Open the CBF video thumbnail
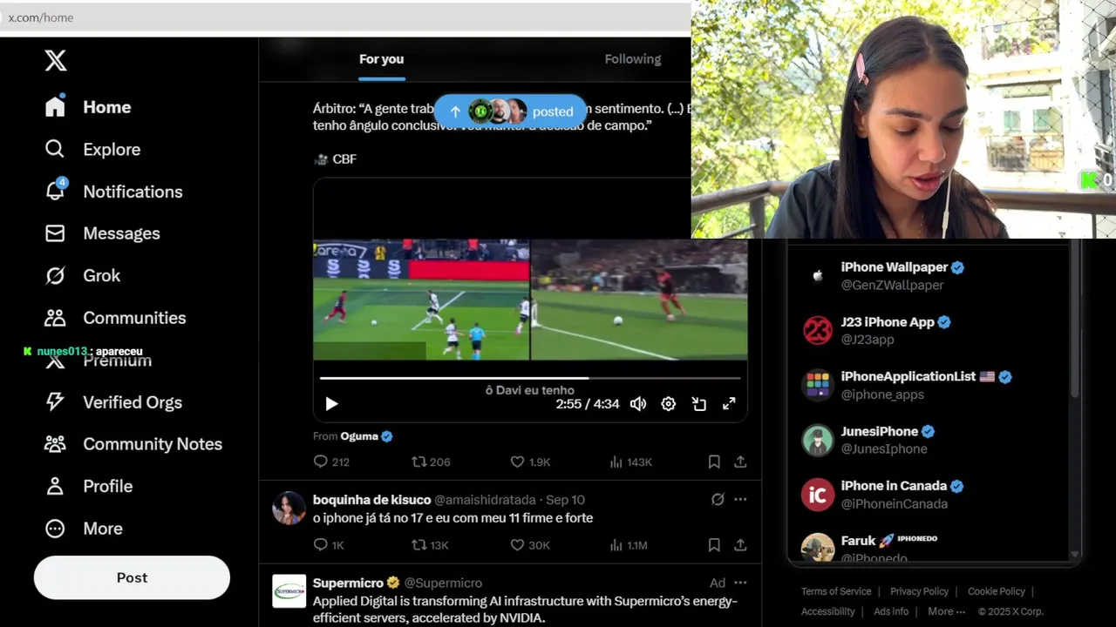 [530, 300]
